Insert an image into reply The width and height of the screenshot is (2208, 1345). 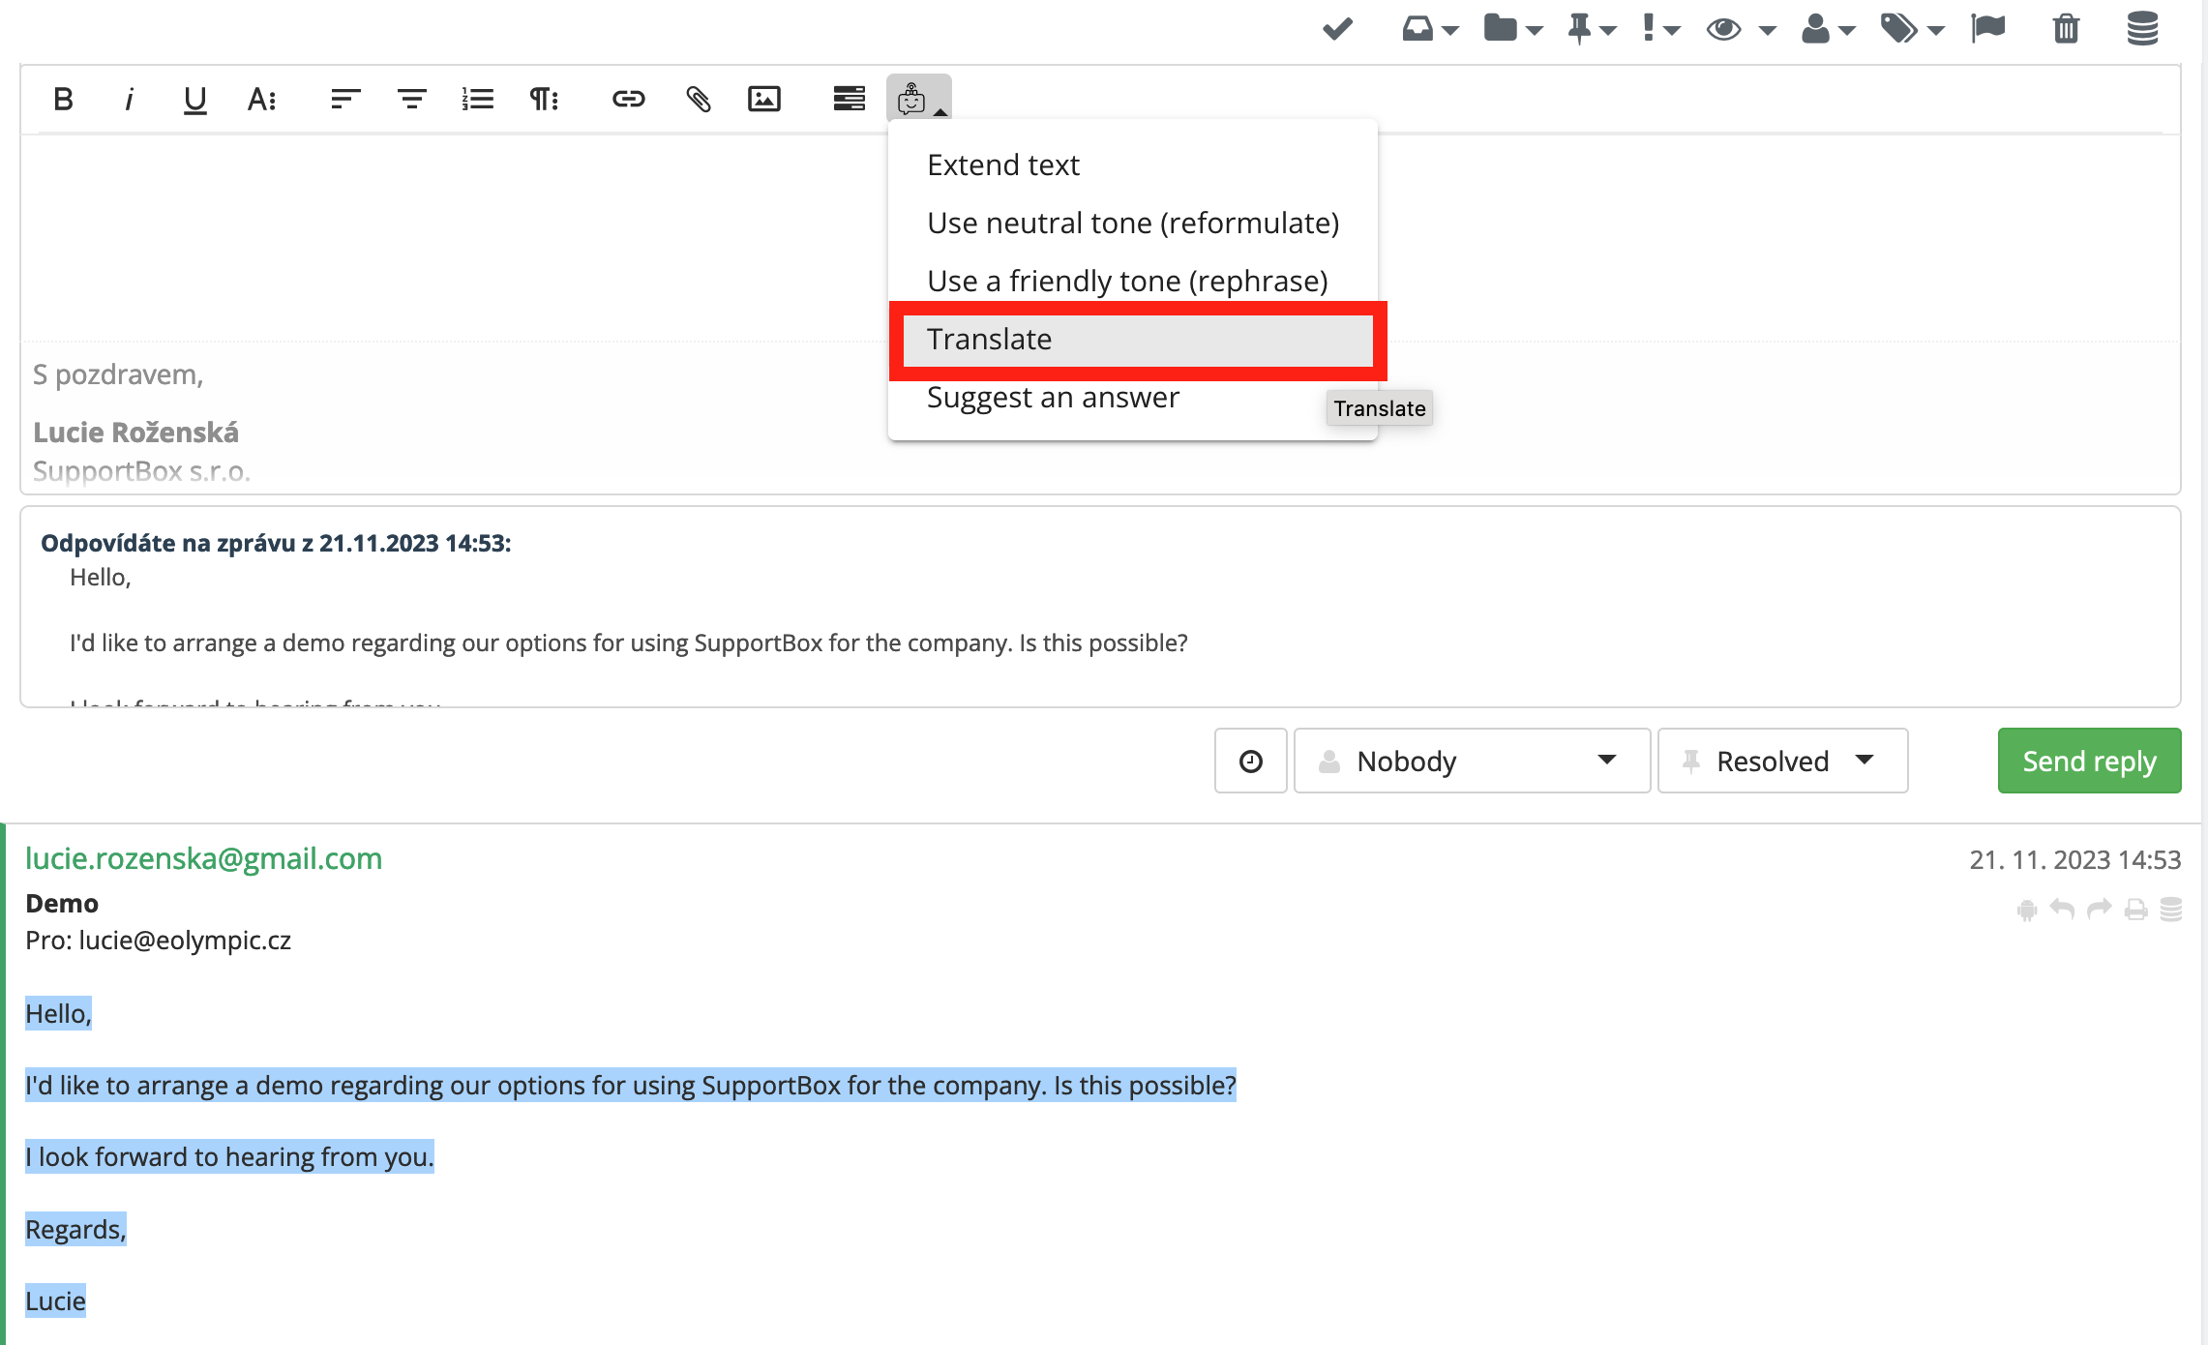(763, 99)
